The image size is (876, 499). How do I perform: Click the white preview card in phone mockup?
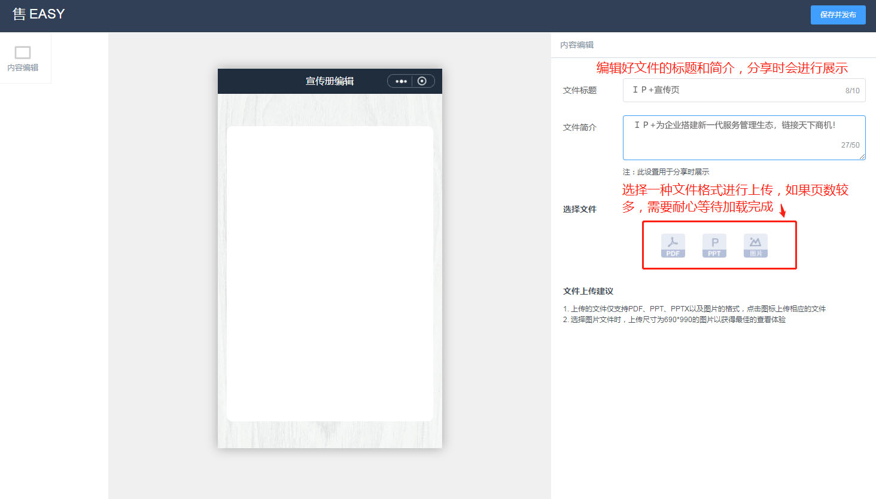pos(330,273)
